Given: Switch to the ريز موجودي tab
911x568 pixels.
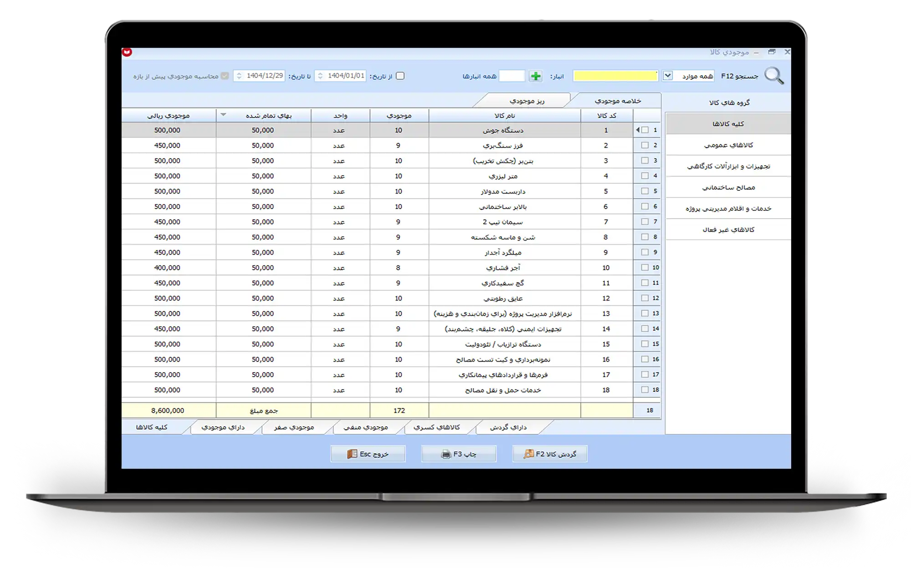Looking at the screenshot, I should [x=527, y=101].
